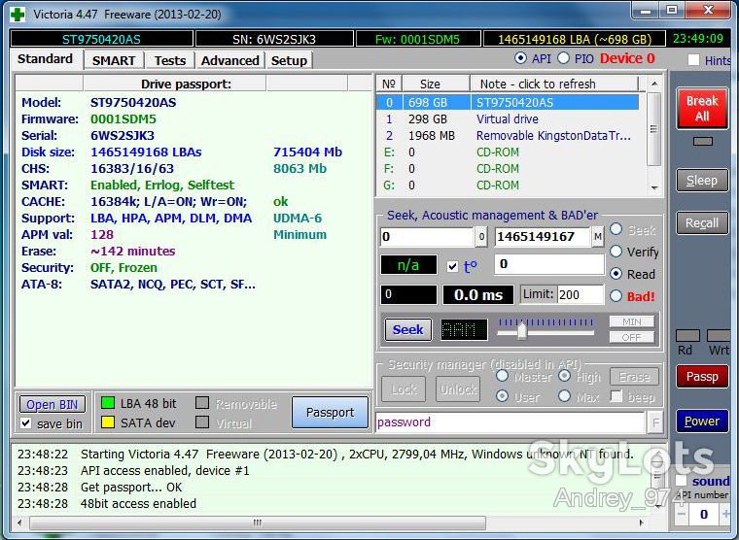
Task: Select the 298 GB Virtual drive row
Action: pos(508,119)
